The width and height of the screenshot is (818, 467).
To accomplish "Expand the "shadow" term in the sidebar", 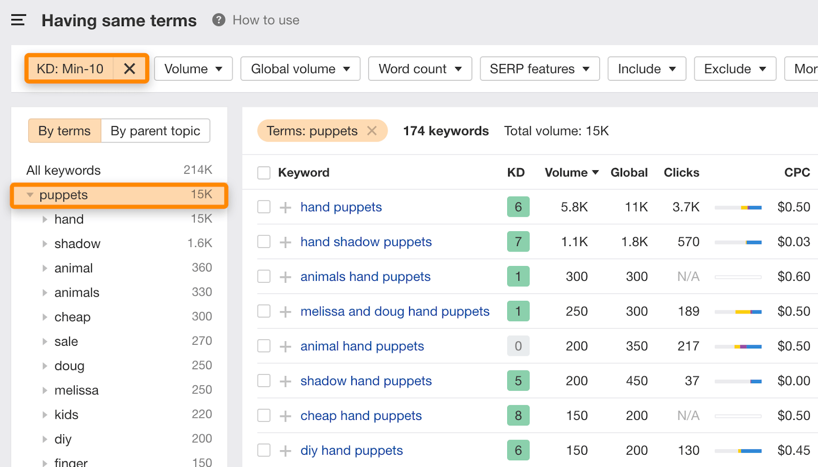I will point(44,243).
